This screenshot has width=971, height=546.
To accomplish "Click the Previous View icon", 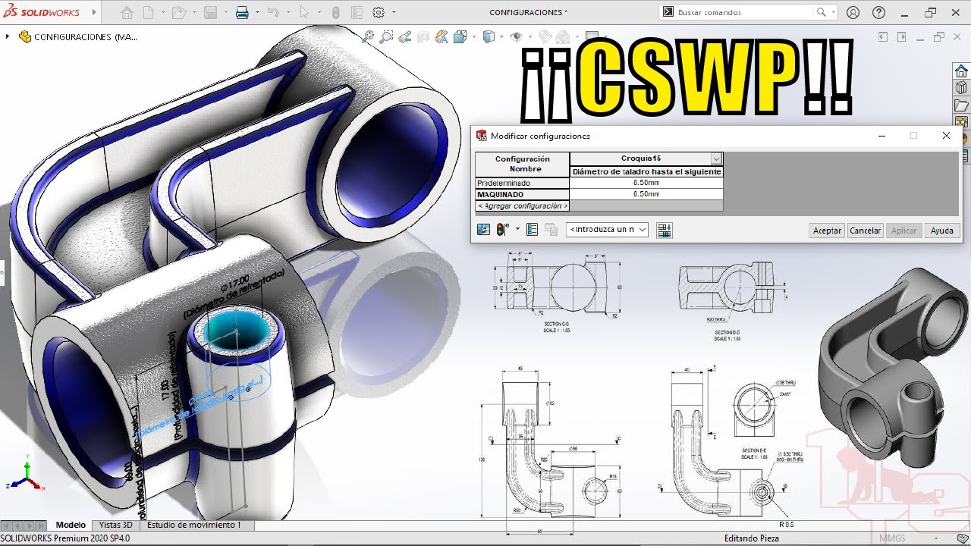I will 405,36.
